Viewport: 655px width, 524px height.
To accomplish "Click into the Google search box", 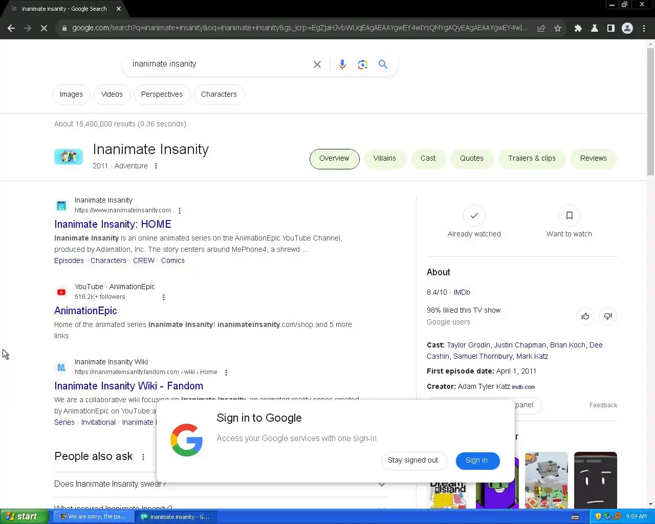I will pyautogui.click(x=220, y=64).
